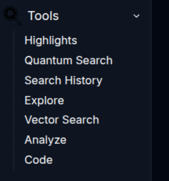Viewport: 169px width, 181px height.
Task: Click the magnifying glass Tools icon
Action: pos(12,16)
